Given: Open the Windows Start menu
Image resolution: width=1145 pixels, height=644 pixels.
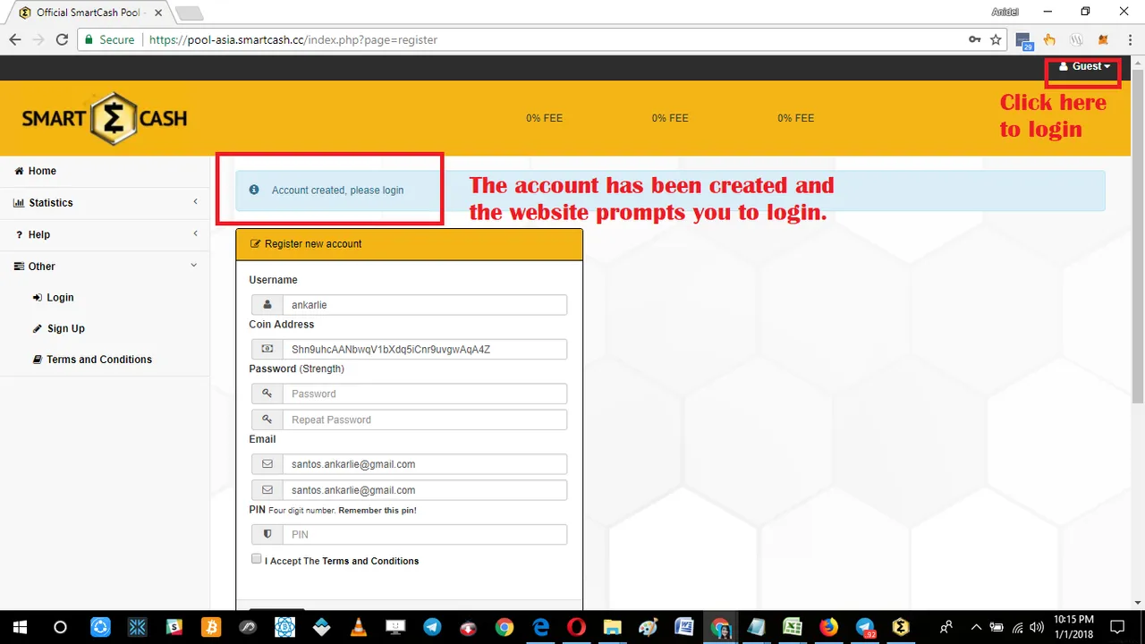Looking at the screenshot, I should pos(20,627).
